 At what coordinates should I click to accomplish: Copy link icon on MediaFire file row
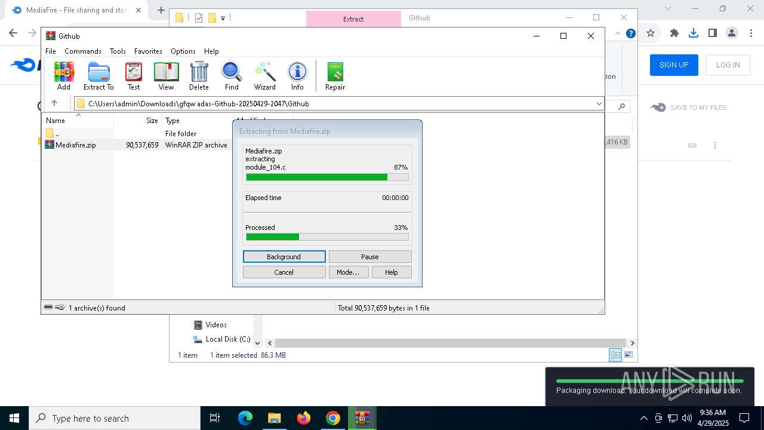(692, 145)
